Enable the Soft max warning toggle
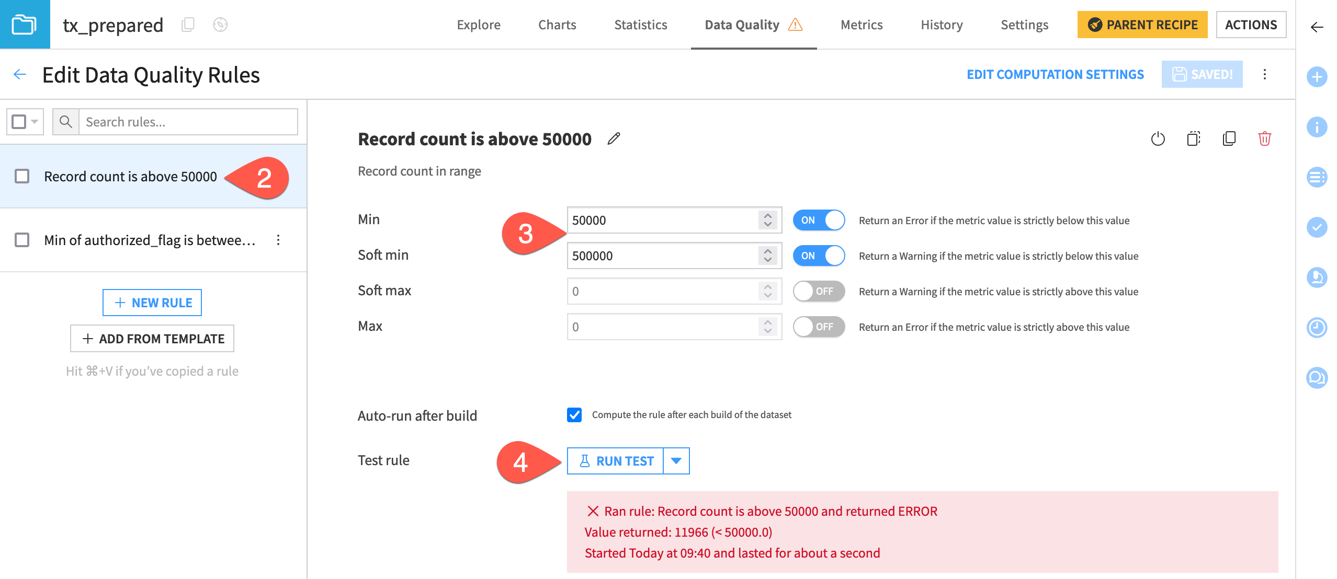Screen dimensions: 1337x579 [819, 291]
